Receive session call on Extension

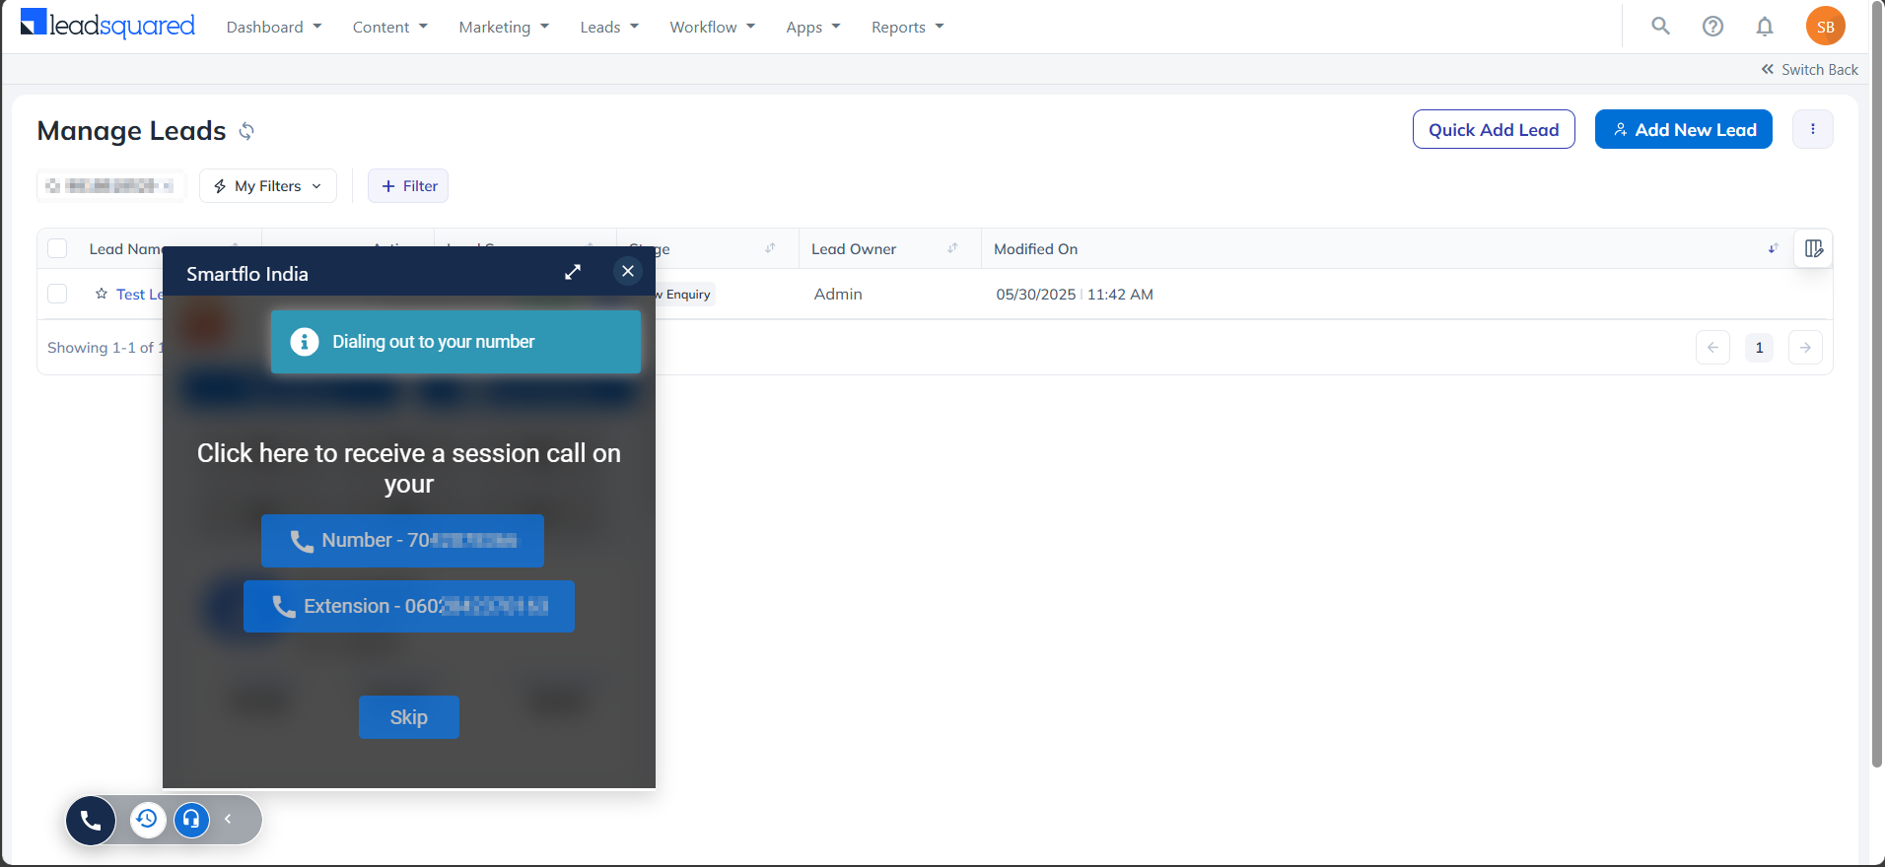(409, 606)
